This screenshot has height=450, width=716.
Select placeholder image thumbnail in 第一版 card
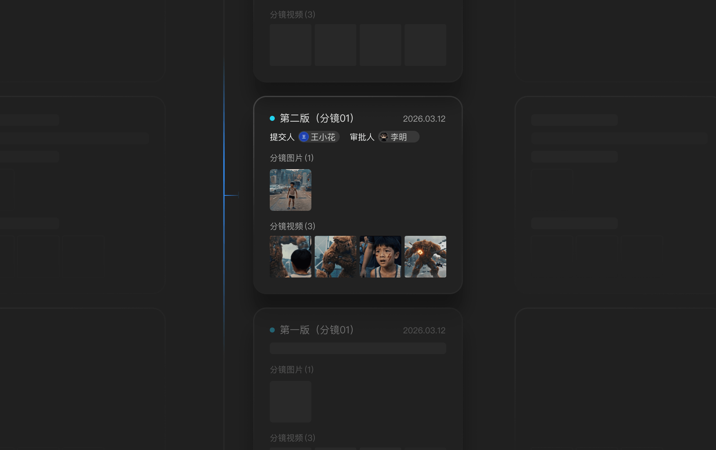291,402
